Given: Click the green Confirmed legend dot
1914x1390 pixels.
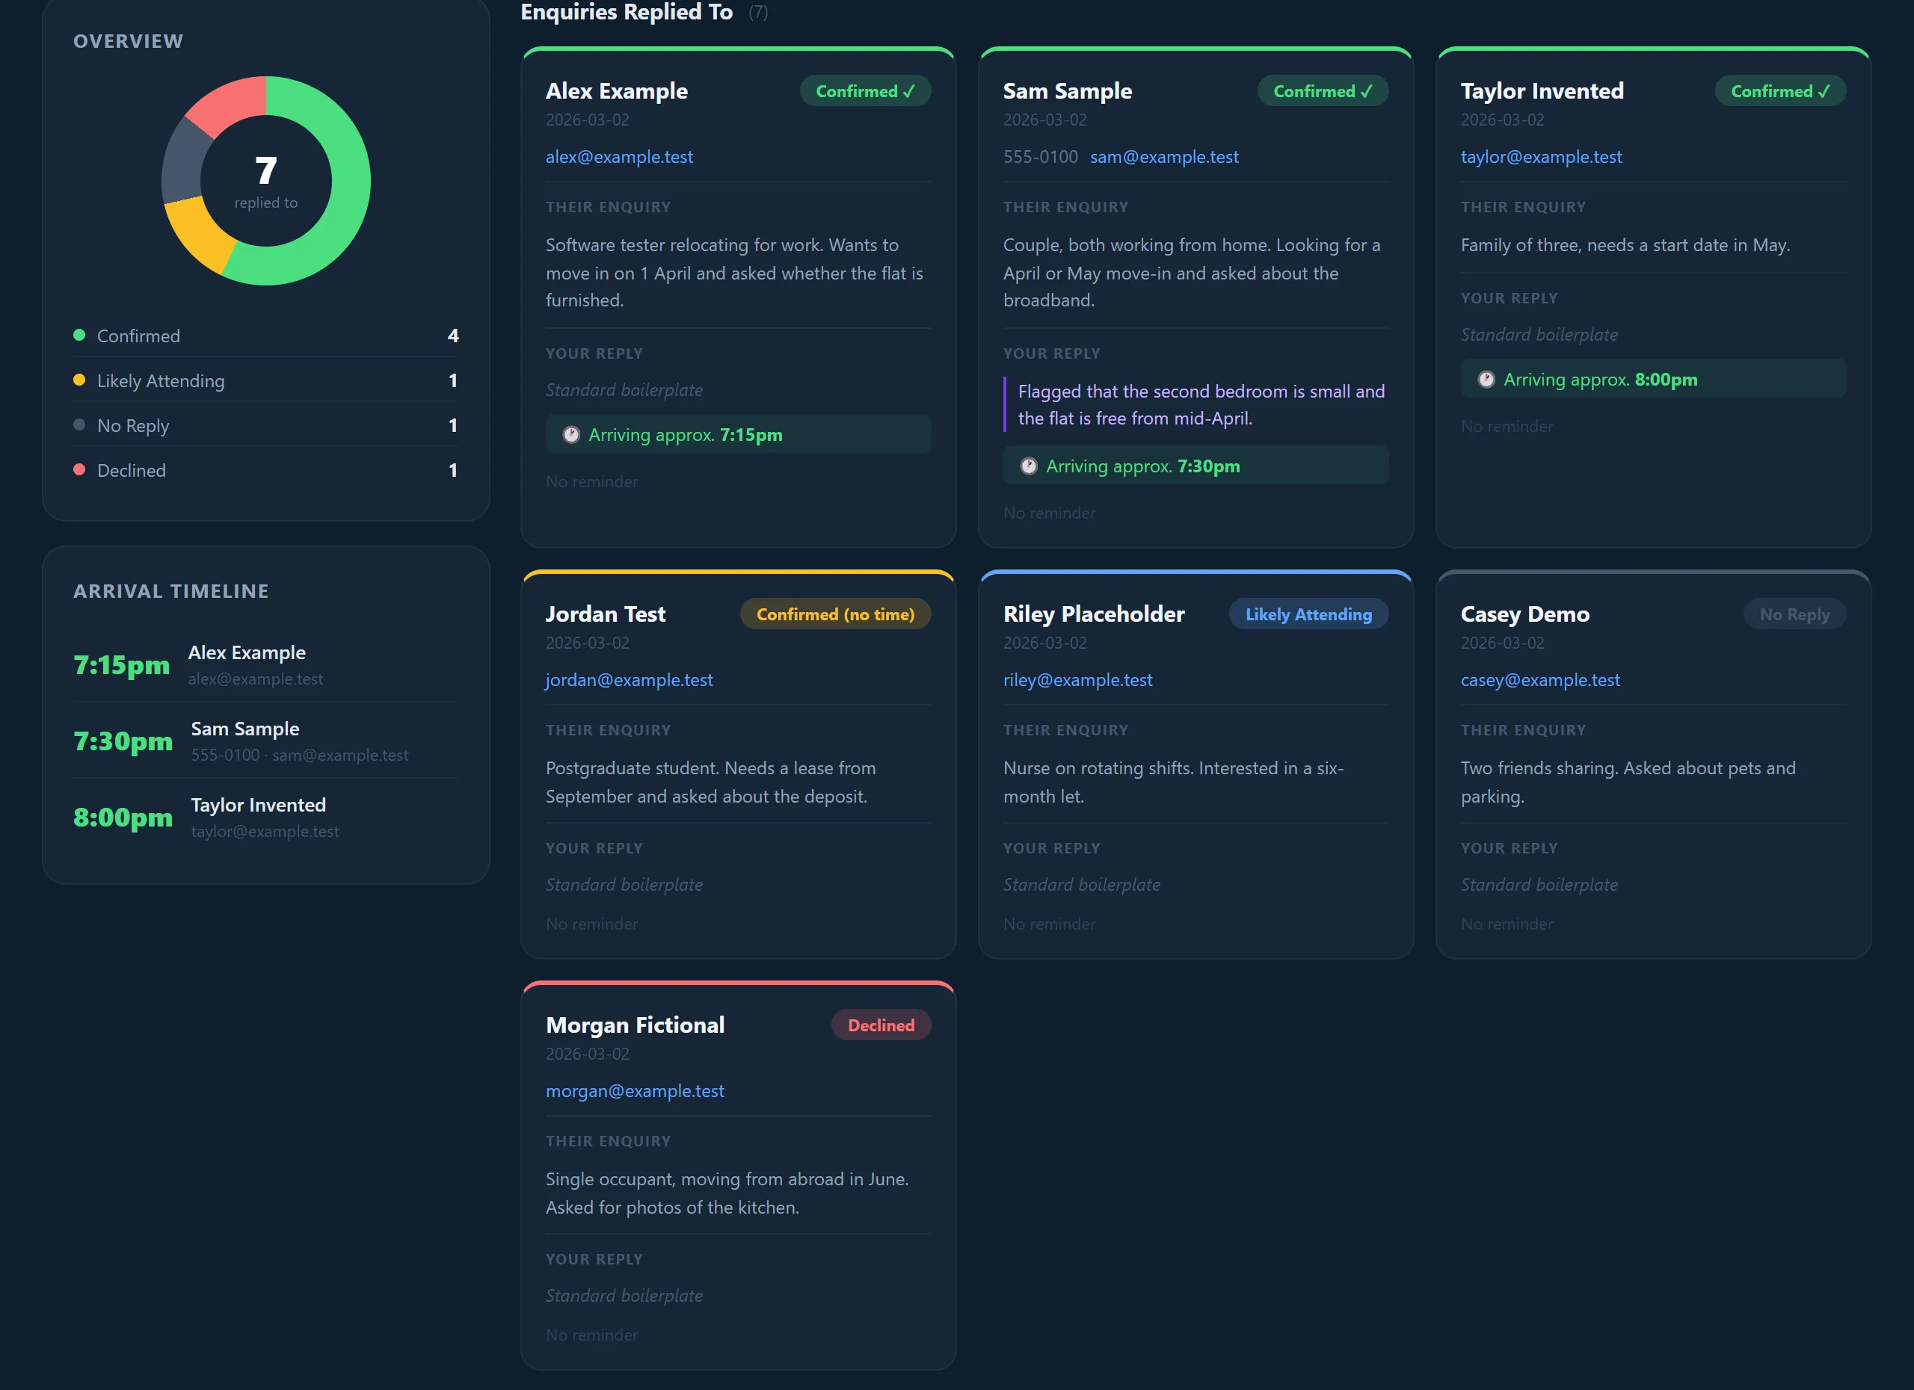Looking at the screenshot, I should (x=79, y=335).
